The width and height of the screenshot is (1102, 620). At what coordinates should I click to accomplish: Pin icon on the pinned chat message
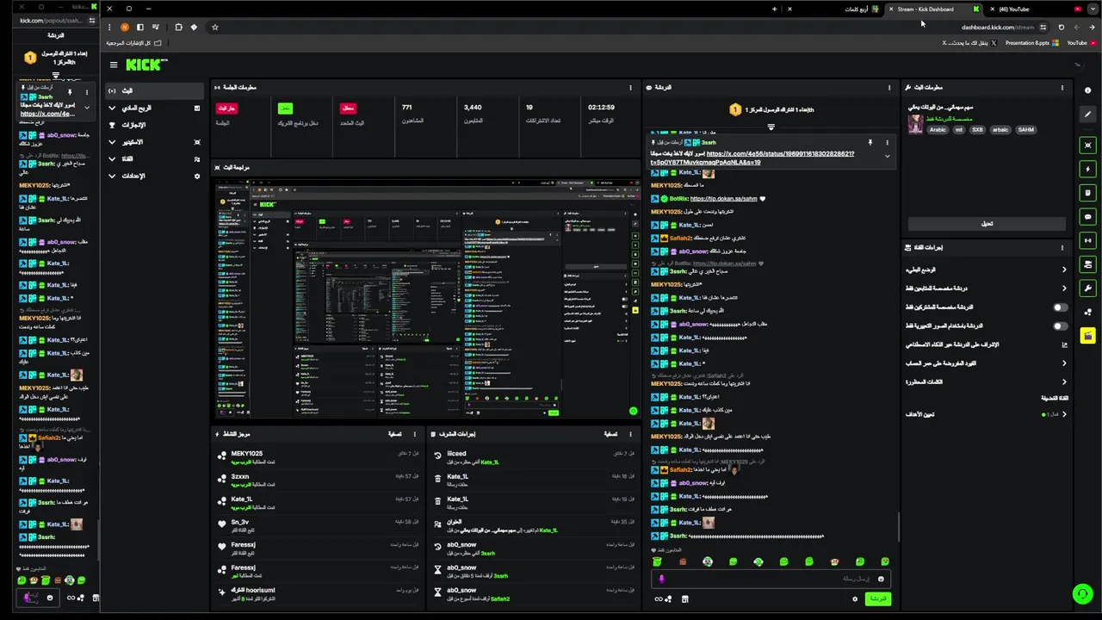[x=870, y=142]
